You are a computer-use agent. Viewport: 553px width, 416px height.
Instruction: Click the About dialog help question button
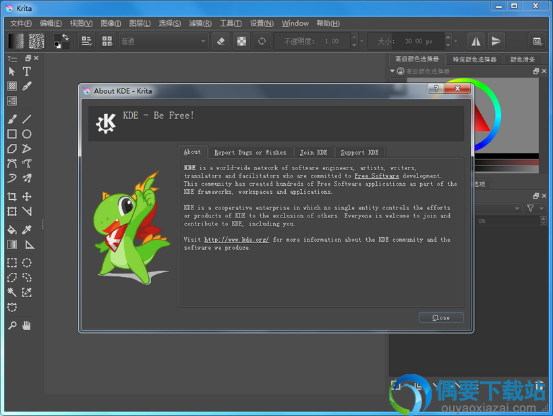(436, 88)
